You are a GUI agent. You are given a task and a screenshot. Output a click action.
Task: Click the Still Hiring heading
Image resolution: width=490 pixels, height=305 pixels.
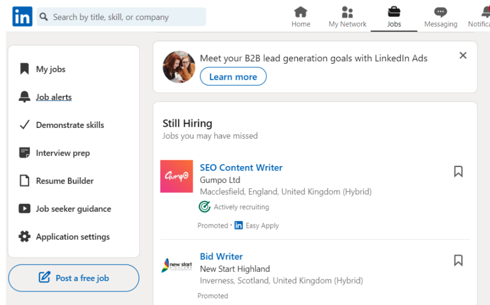coord(187,124)
